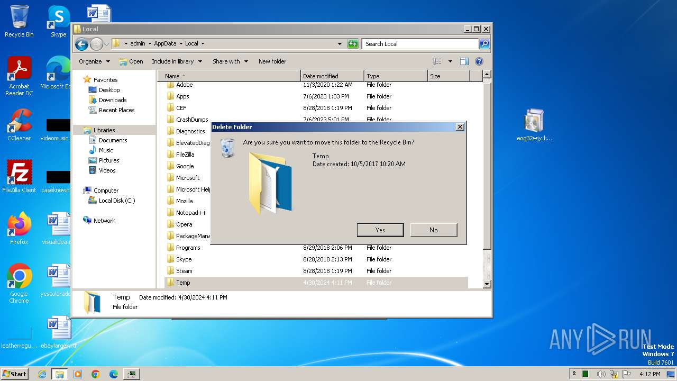
Task: Select the Apps folder row
Action: 316,96
